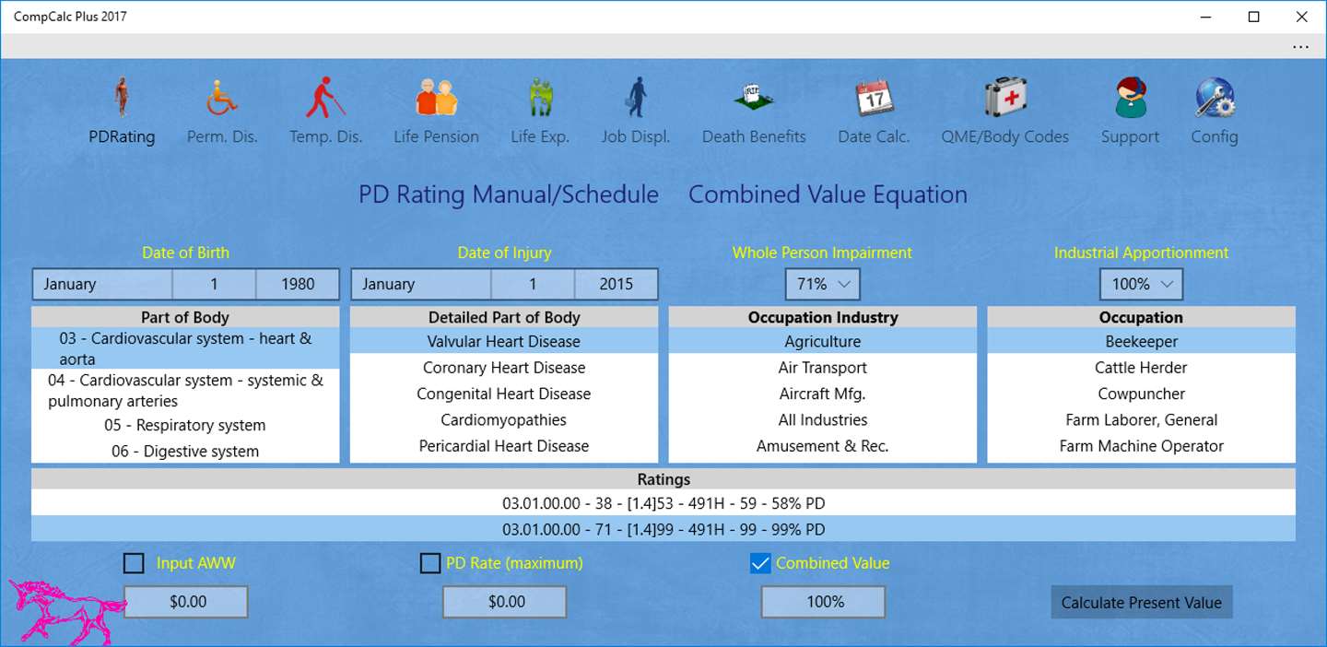
Task: Open the Perm. Dis. wheelchair icon
Action: (222, 98)
